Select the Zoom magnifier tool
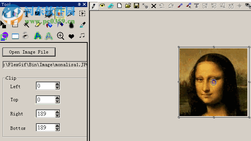Screen dimensions: 251x141 point(60,36)
